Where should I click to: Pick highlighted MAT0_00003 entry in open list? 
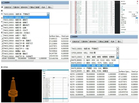[x=95, y=66]
